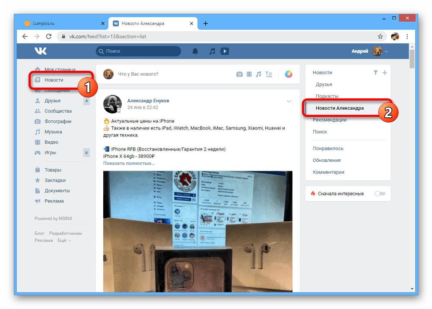Click the Поиск search field
The image size is (432, 309).
138,51
